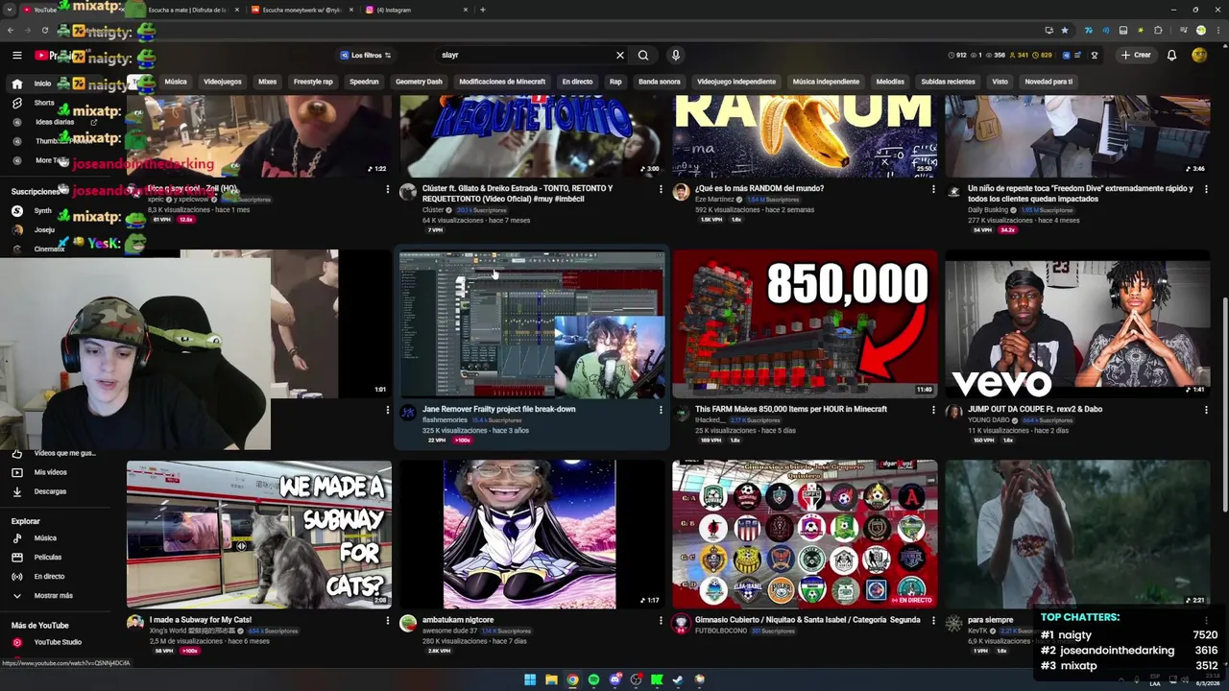Open options for JUMP OUT DA COUPE video
Screen dimensions: 1229x691
1206,410
